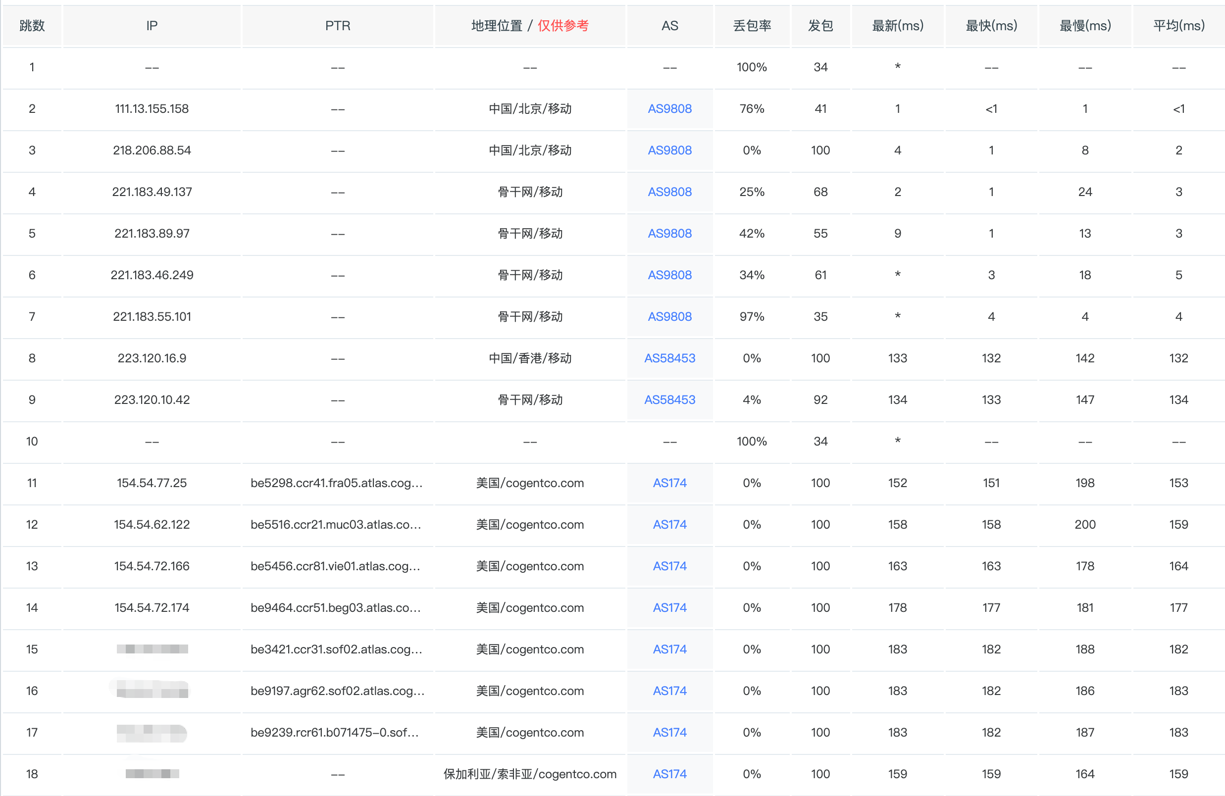Click the 丢包率 column header
This screenshot has height=796, width=1225.
point(752,26)
